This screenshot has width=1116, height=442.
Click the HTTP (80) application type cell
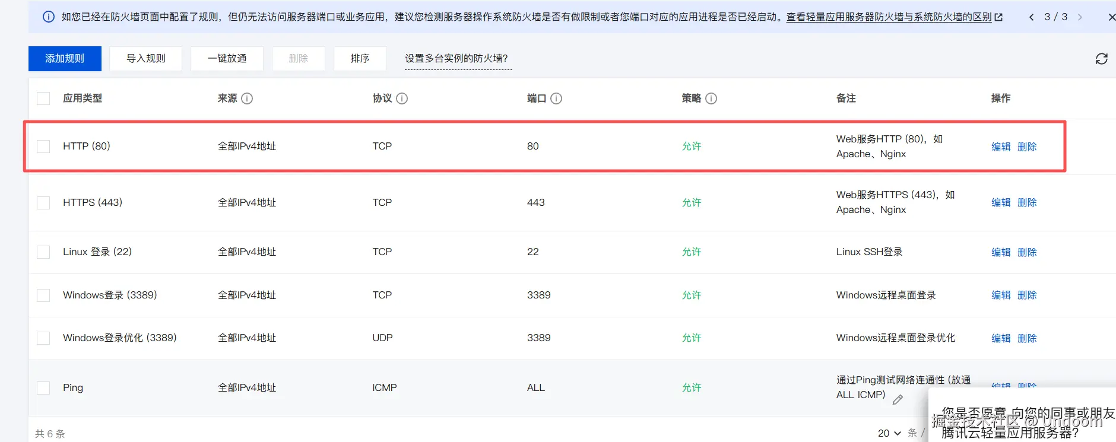[87, 146]
